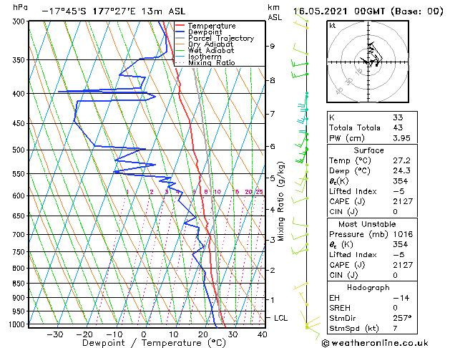
Task: Click the "-10" temperature axis tick label
Action: point(114,334)
